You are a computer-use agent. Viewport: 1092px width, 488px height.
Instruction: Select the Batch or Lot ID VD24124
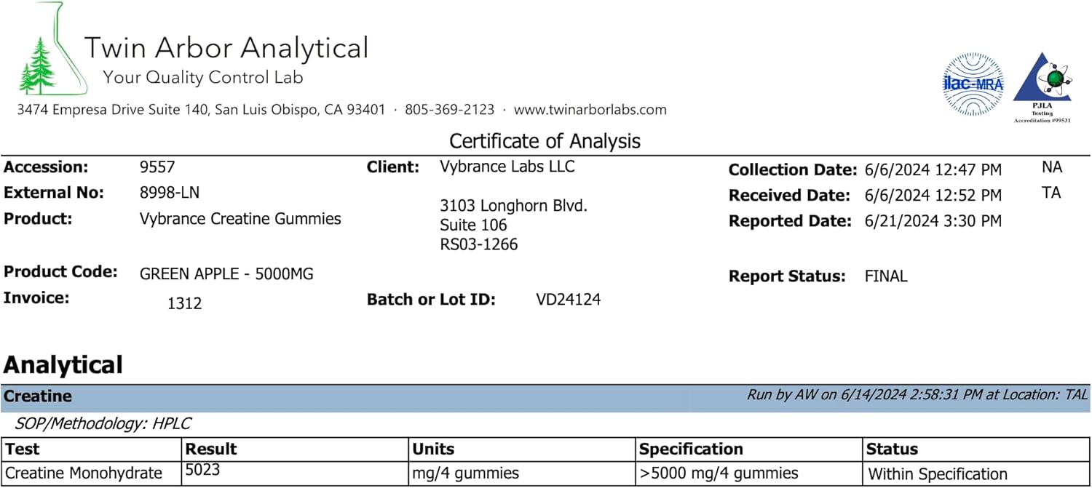568,299
